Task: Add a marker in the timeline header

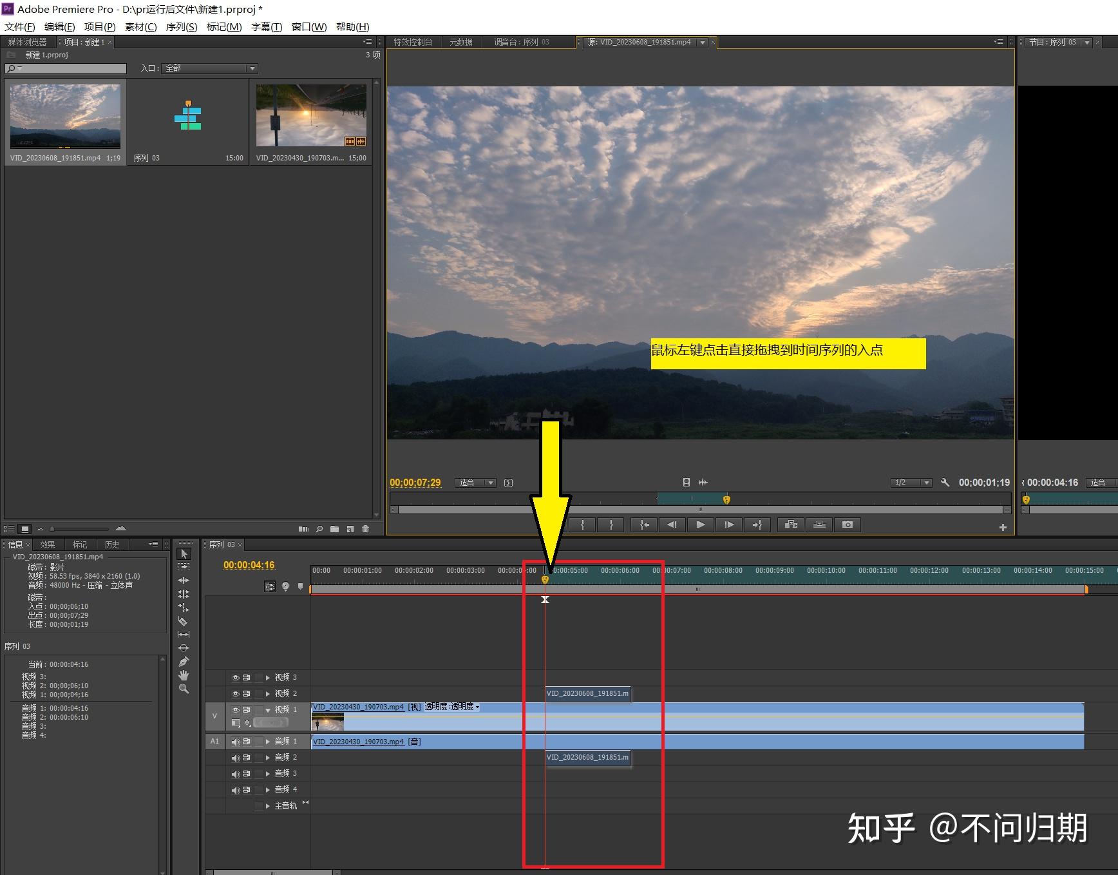Action: [x=300, y=586]
